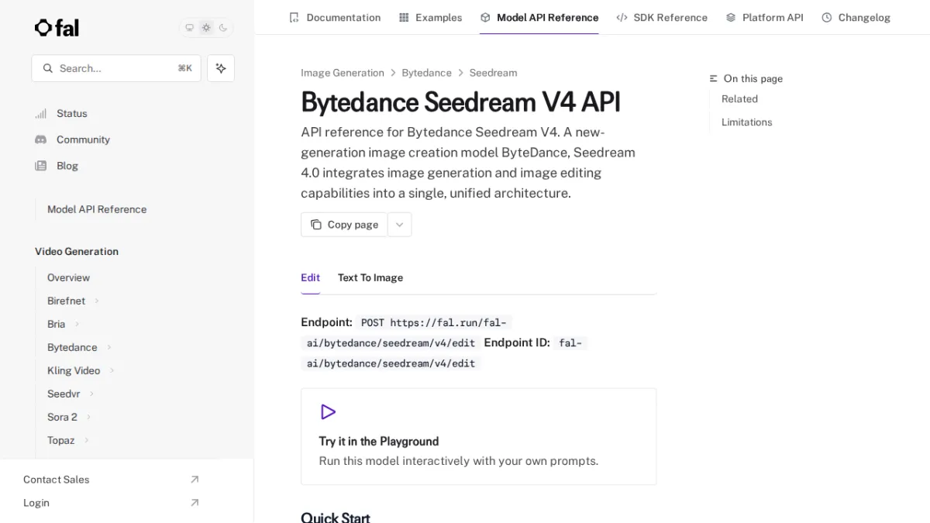Select the Edit tab

click(310, 277)
